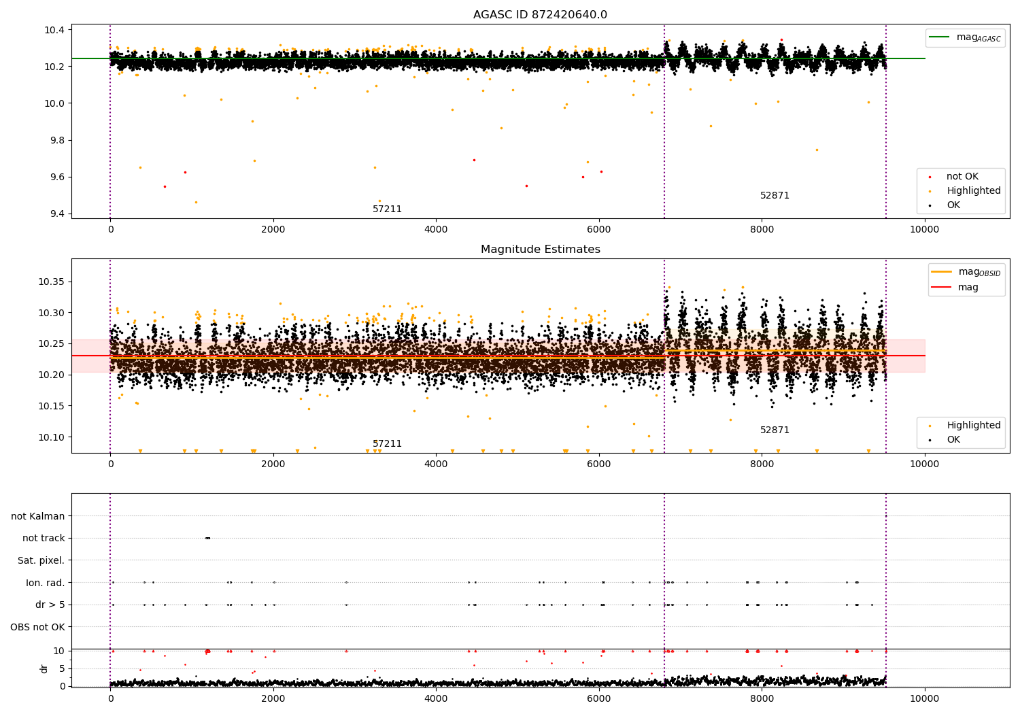Click the '9.8' y-axis tick in top plot
Image resolution: width=1020 pixels, height=714 pixels.
[x=57, y=140]
